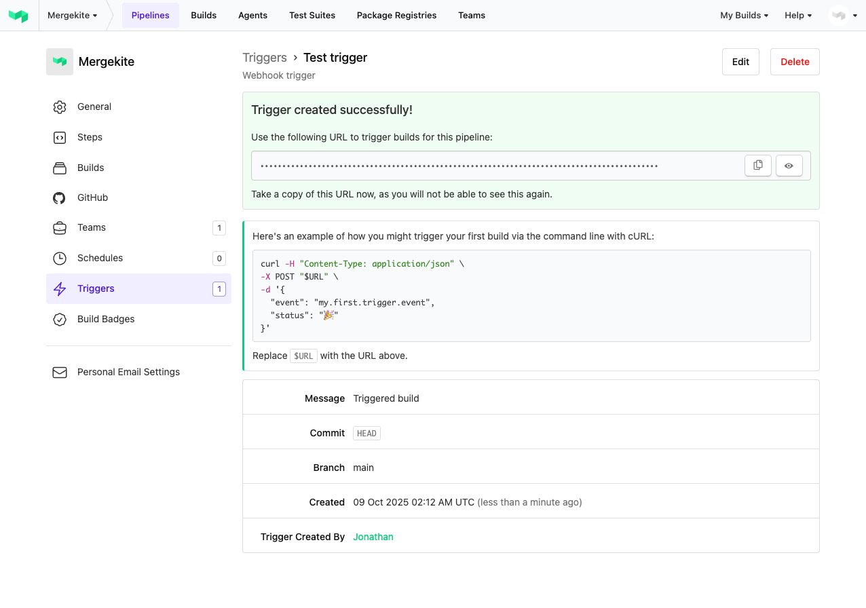Expand the Help menu dropdown
The height and width of the screenshot is (608, 866).
[797, 16]
